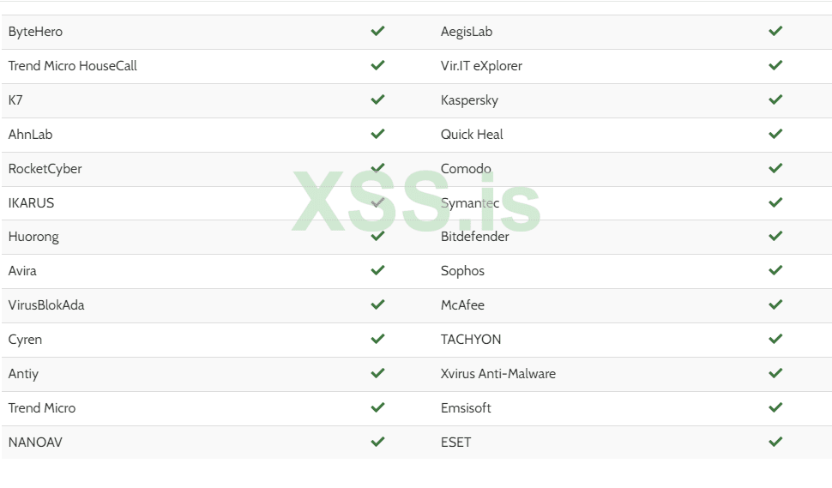Click the checkmark next to ESET
The width and height of the screenshot is (832, 488).
point(775,442)
